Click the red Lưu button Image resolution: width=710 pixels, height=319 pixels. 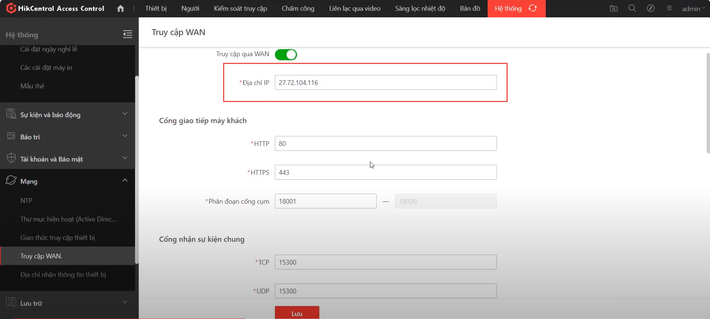[x=297, y=313]
